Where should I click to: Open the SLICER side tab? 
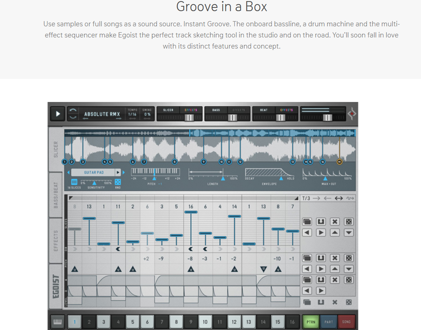(x=56, y=149)
